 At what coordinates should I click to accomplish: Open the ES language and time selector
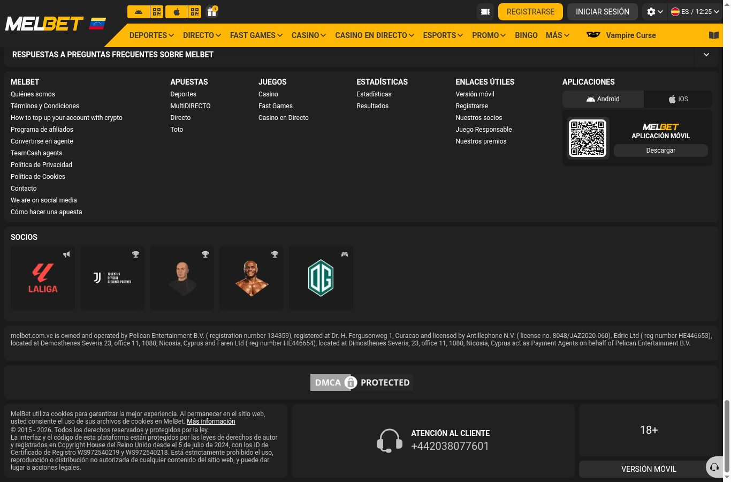[x=695, y=12]
